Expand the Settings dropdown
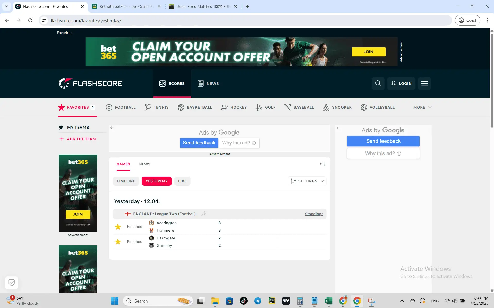The width and height of the screenshot is (494, 308). 307,181
